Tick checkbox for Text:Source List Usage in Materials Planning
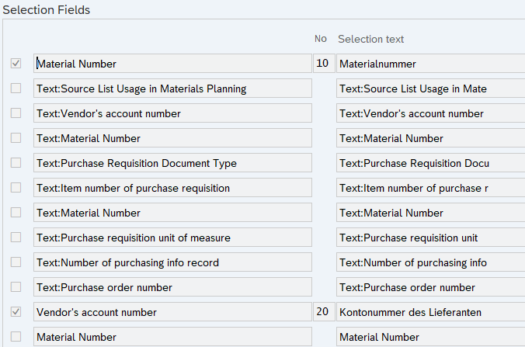 pyautogui.click(x=16, y=88)
